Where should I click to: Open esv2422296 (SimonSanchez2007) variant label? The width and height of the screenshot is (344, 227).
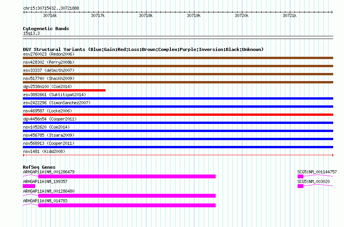click(x=57, y=103)
